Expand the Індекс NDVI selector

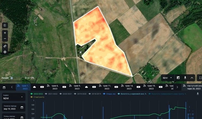[14, 97]
